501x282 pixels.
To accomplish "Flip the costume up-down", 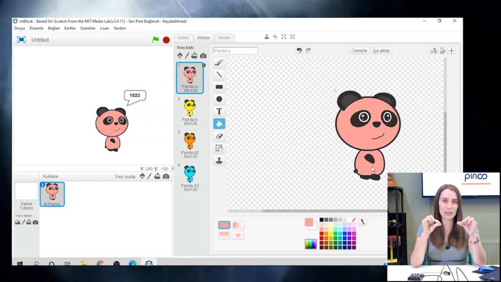I will tap(443, 51).
